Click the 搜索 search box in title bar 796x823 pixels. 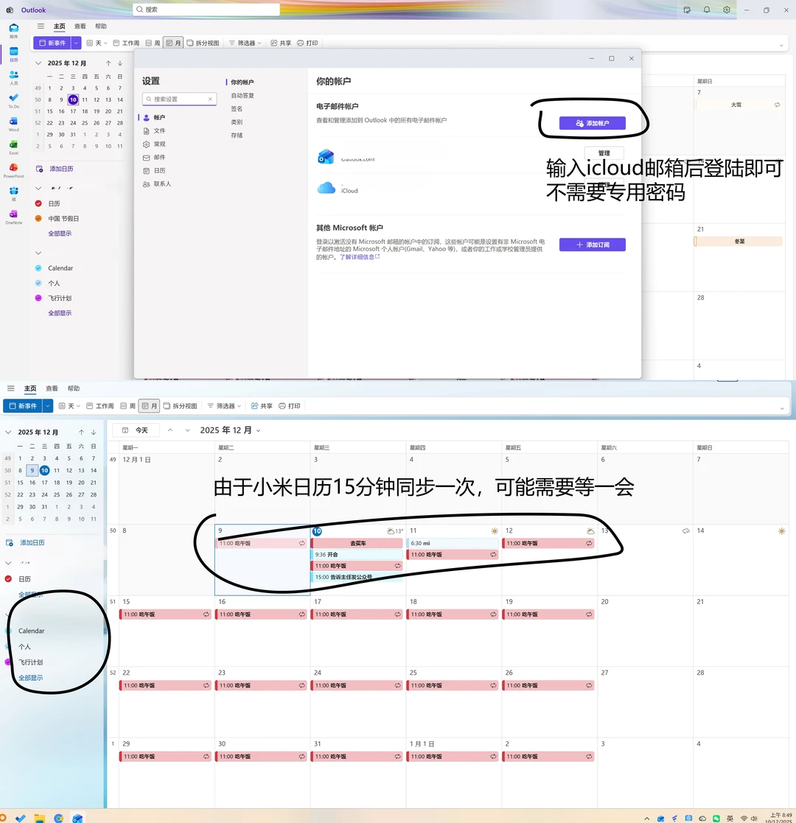[x=206, y=9]
